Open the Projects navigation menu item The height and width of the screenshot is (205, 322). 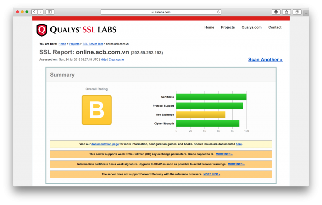tap(228, 27)
